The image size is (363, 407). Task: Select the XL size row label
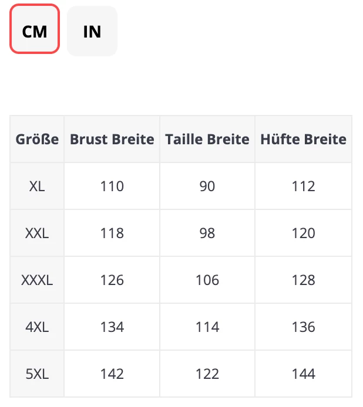[37, 186]
